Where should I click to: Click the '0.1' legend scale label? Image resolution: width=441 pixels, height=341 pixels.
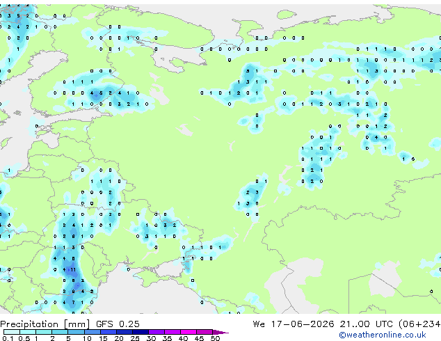click(8, 338)
